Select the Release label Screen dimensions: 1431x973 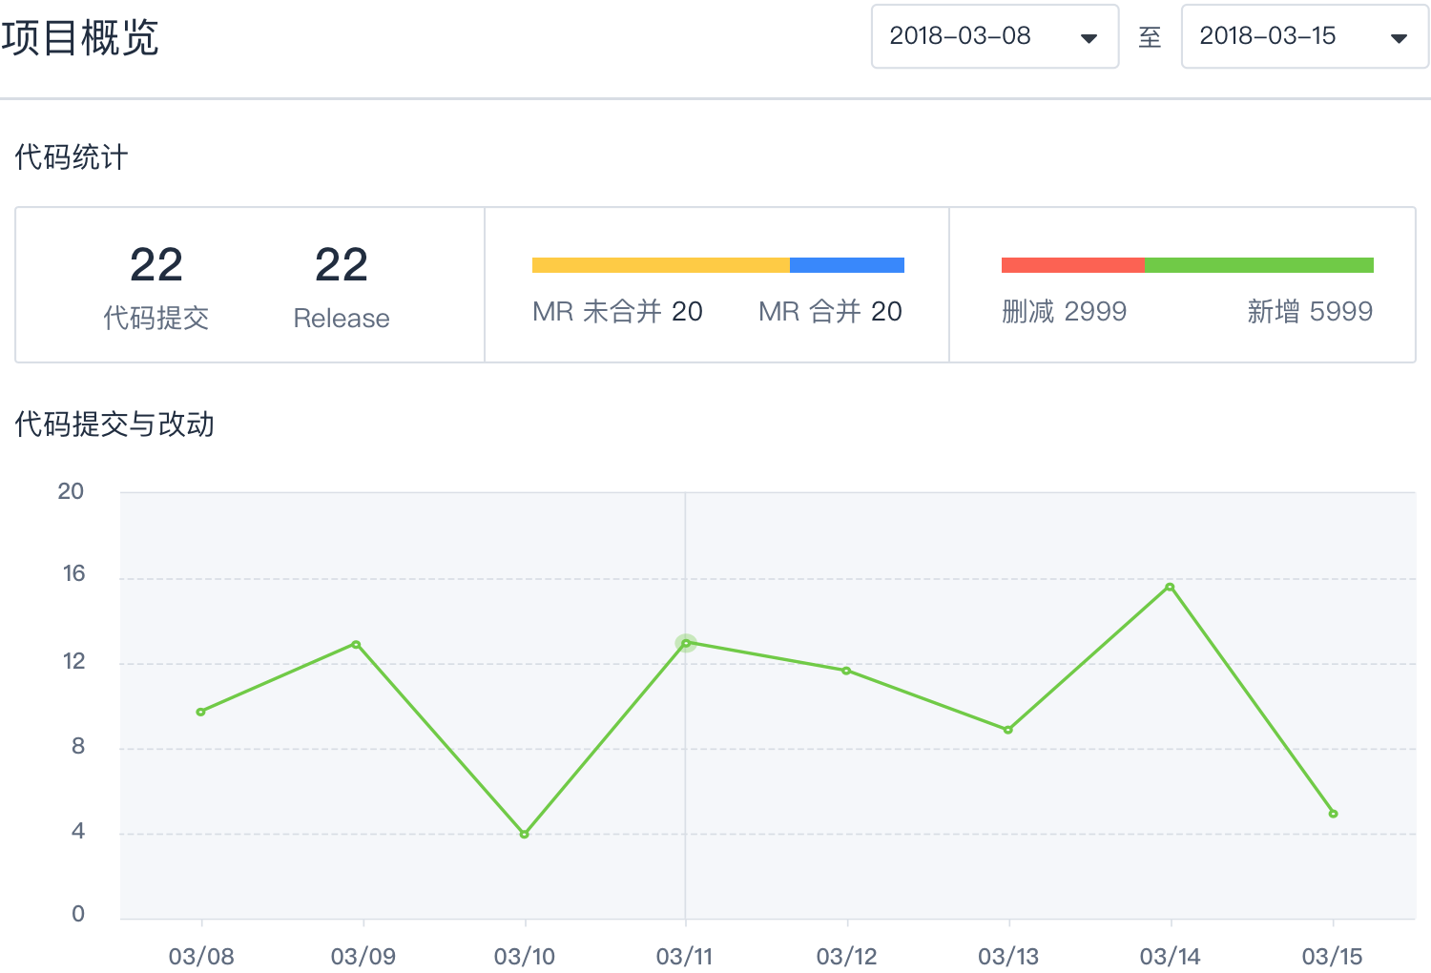[x=342, y=318]
